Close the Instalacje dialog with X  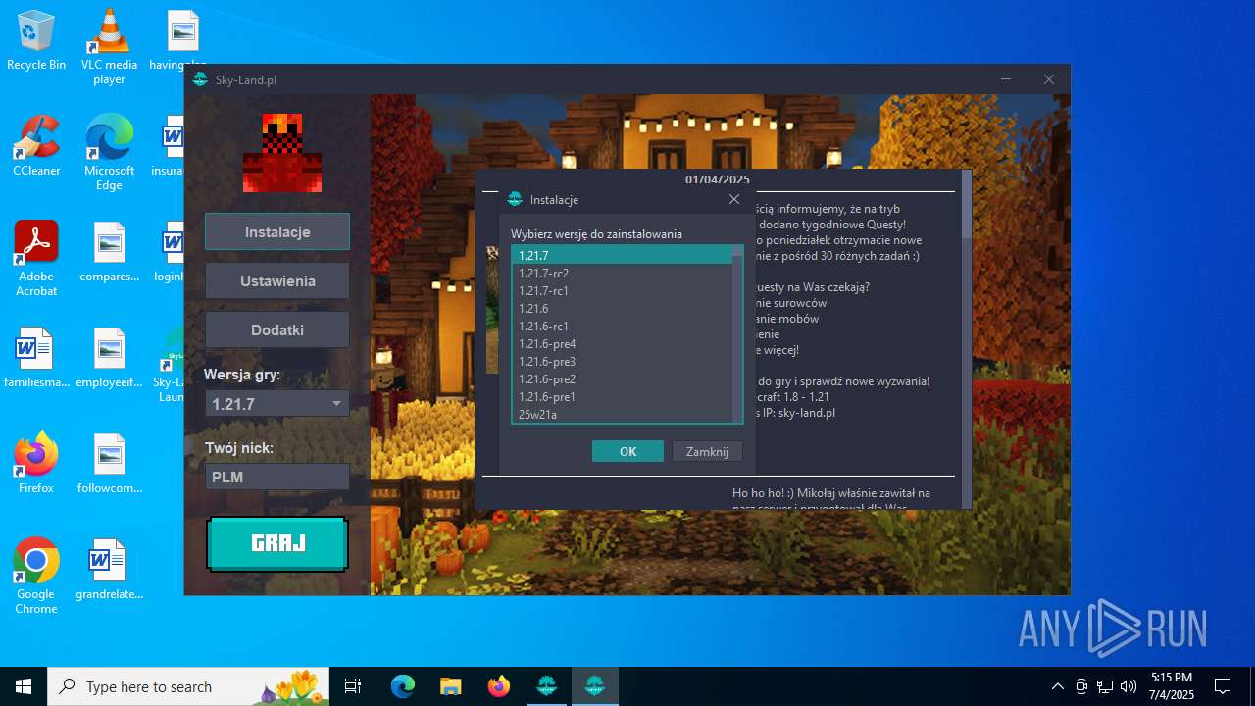click(734, 199)
